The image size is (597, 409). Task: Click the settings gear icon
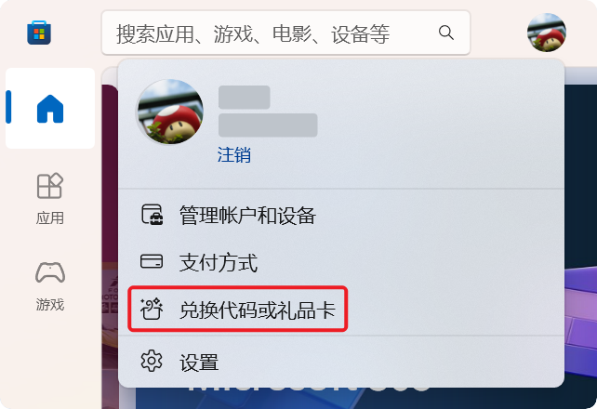152,361
